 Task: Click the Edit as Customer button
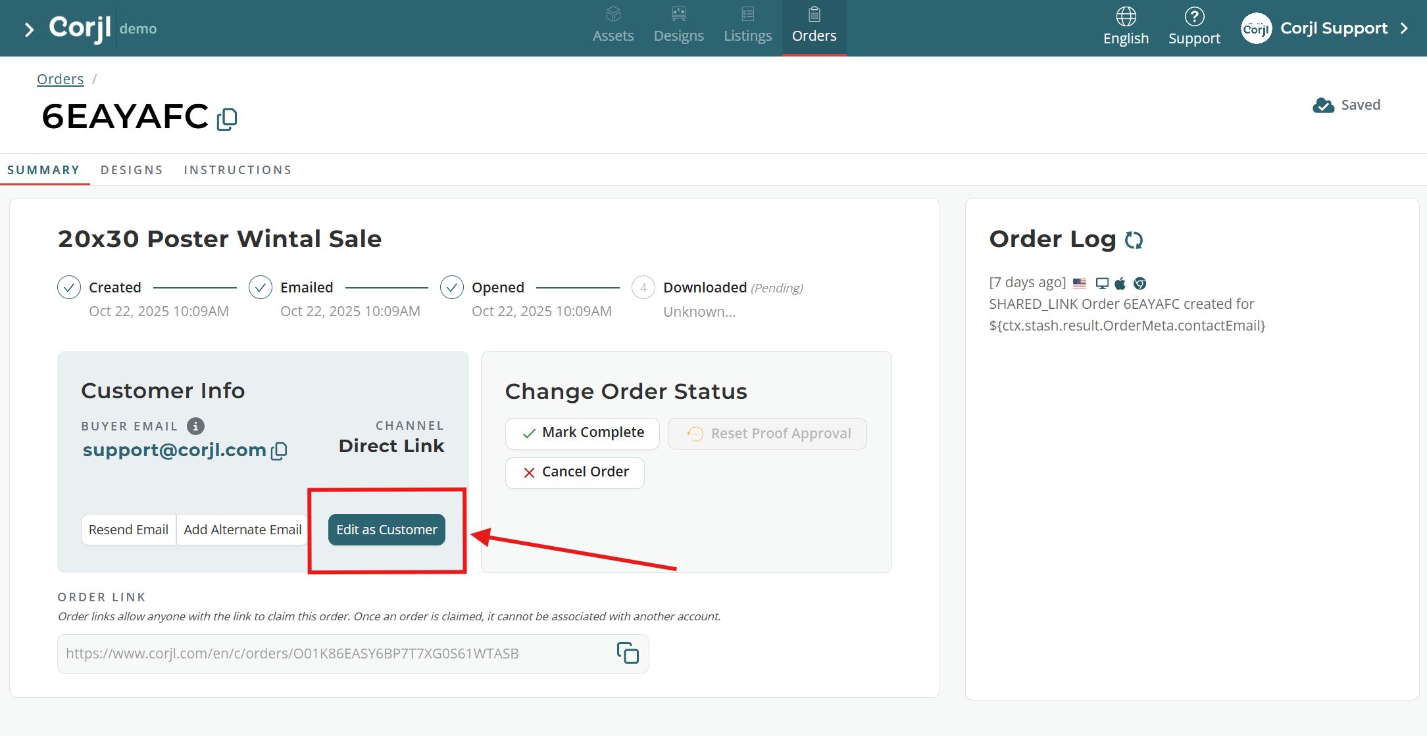(x=386, y=530)
